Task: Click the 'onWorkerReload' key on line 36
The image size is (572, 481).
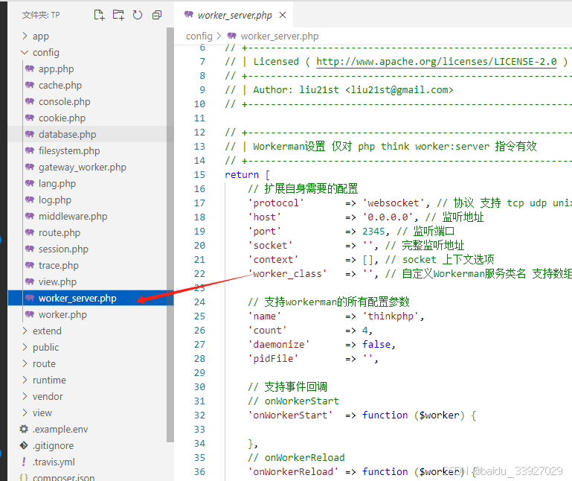Action: (293, 471)
